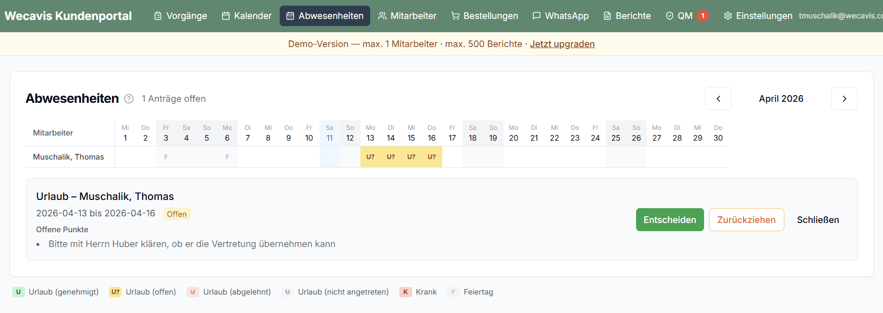Image resolution: width=883 pixels, height=313 pixels.
Task: Open the WhatsApp section
Action: click(x=560, y=16)
